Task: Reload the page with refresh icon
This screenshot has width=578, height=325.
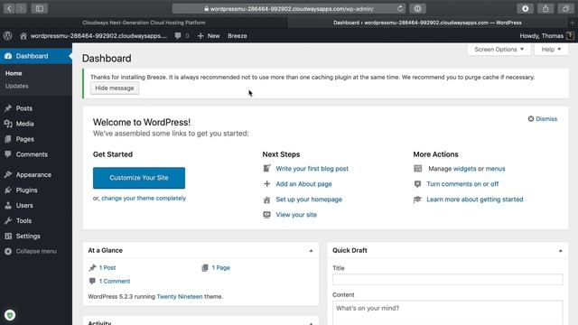Action: [400, 8]
